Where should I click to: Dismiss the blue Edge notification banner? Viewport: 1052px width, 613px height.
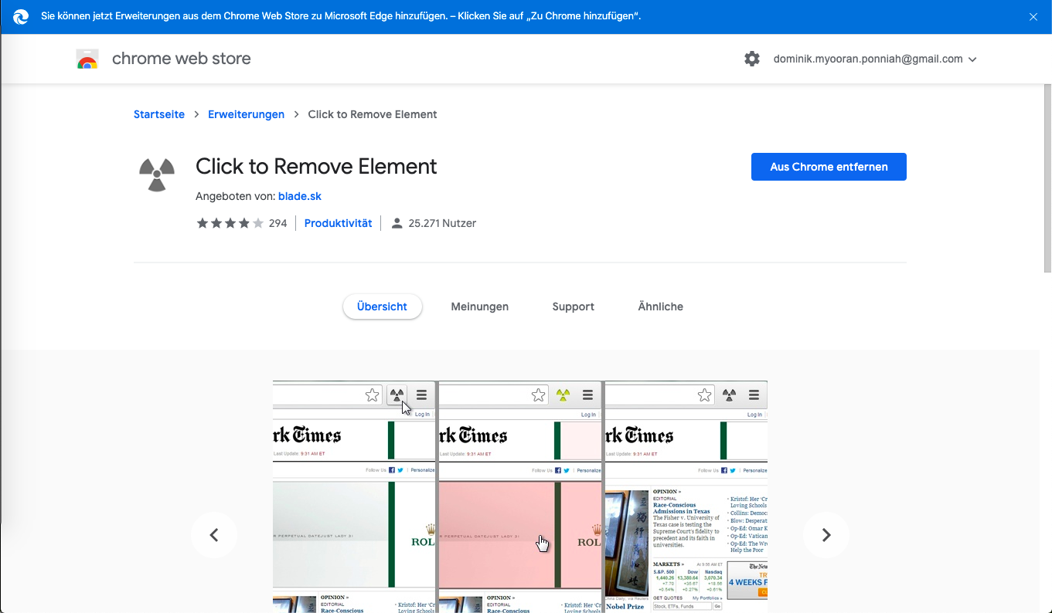point(1033,16)
